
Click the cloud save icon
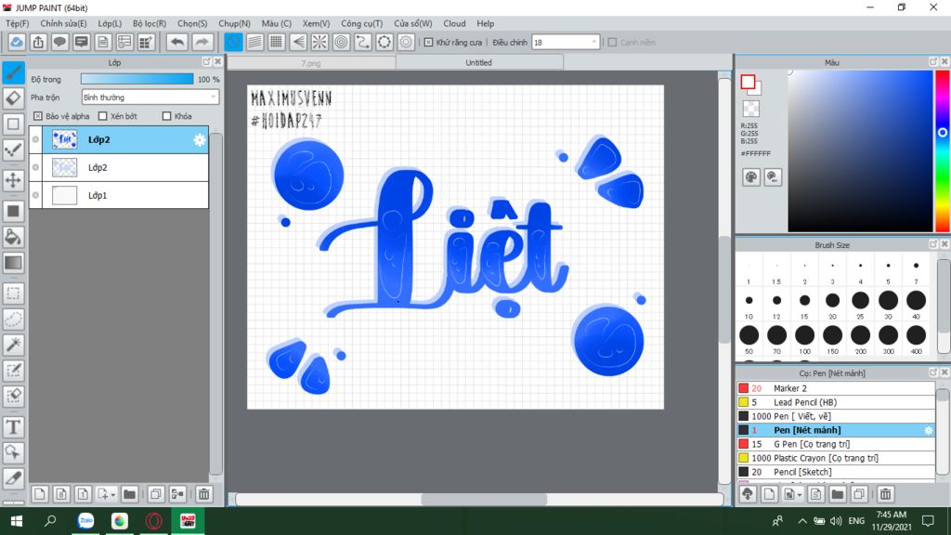point(17,43)
